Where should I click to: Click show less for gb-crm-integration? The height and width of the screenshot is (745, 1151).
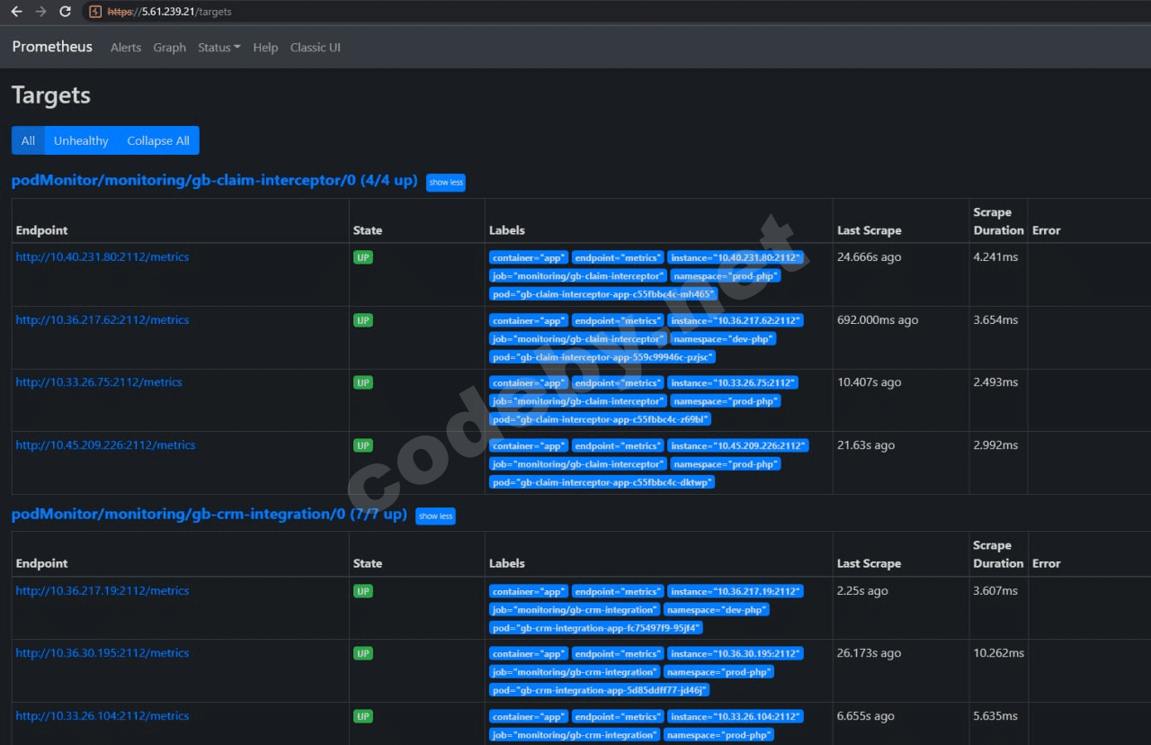coord(435,516)
